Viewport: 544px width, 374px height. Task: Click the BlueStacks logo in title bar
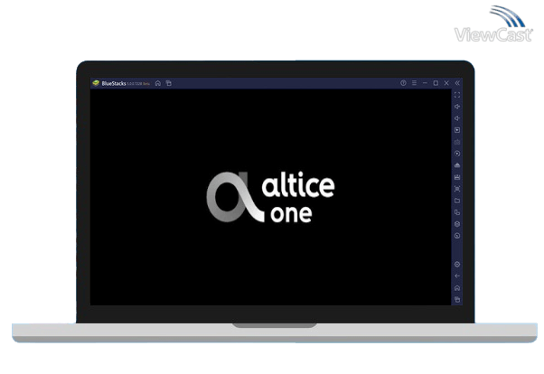click(96, 83)
